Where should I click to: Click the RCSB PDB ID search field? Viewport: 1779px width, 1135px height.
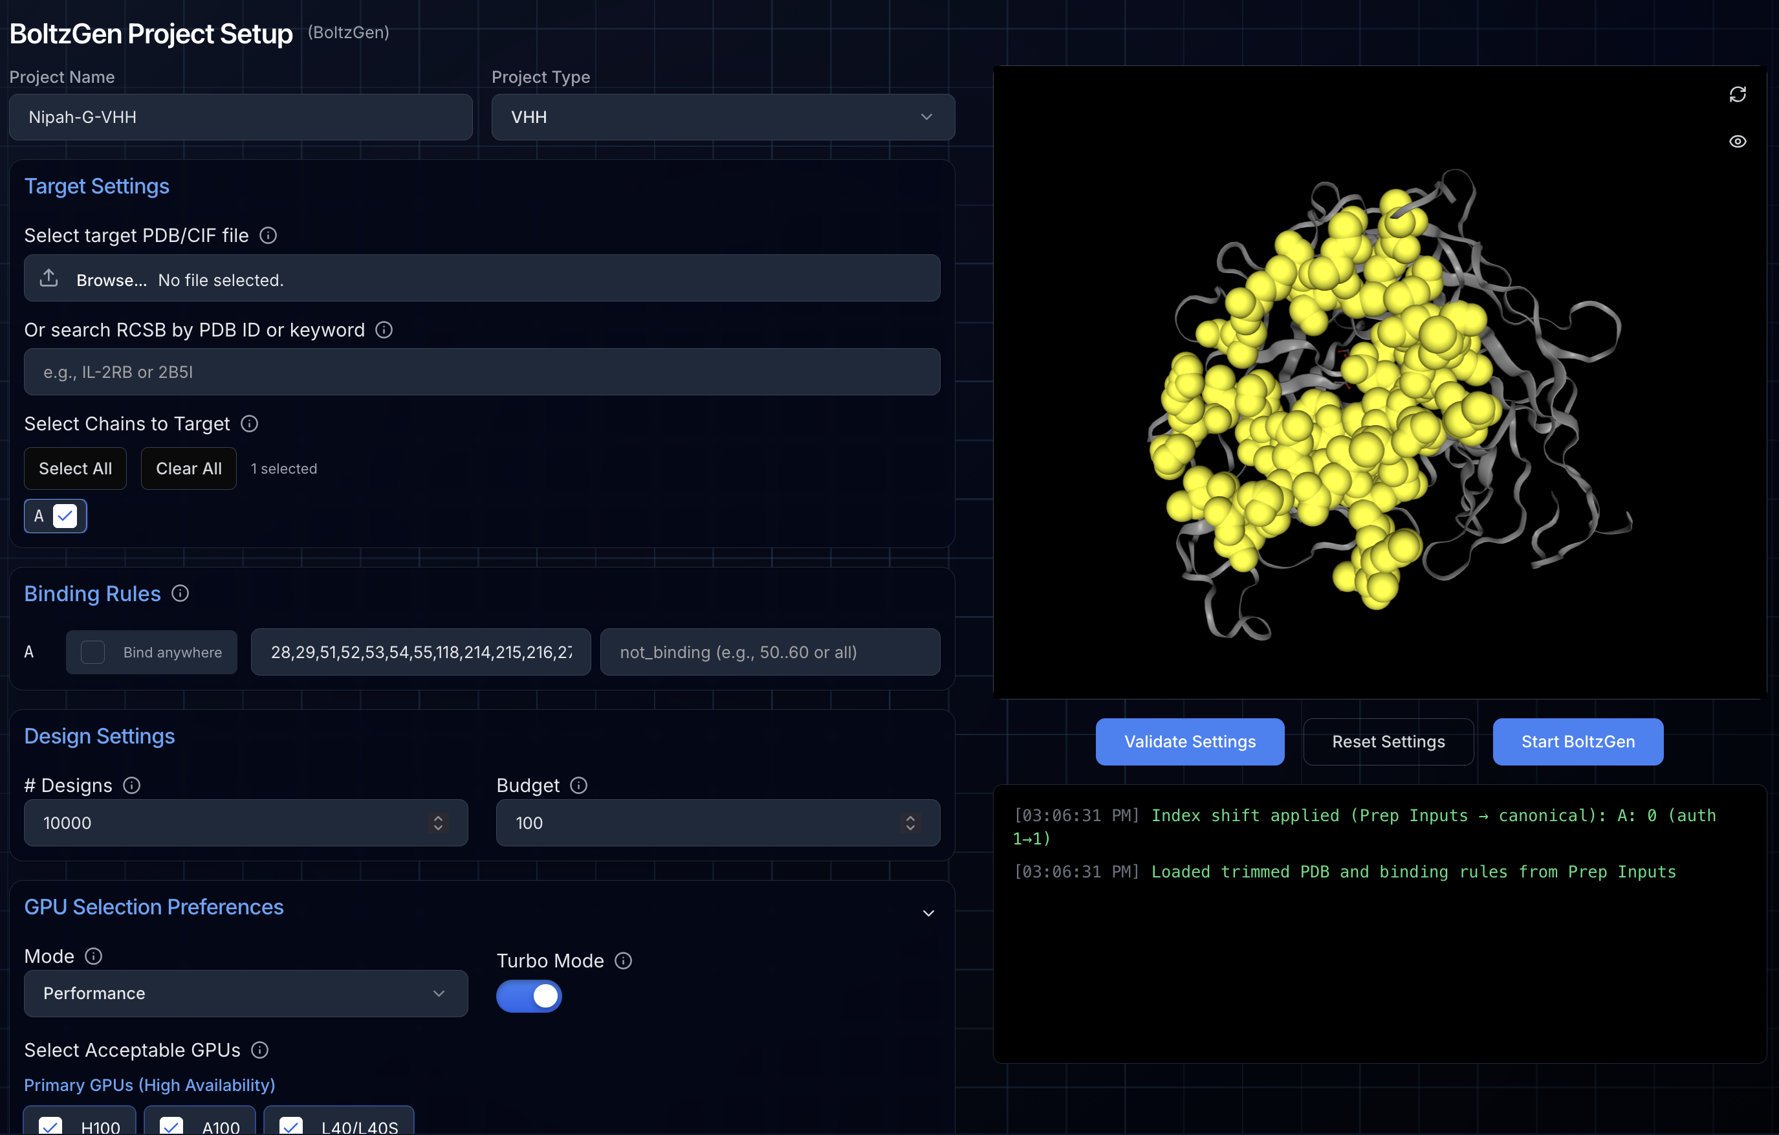tap(481, 371)
